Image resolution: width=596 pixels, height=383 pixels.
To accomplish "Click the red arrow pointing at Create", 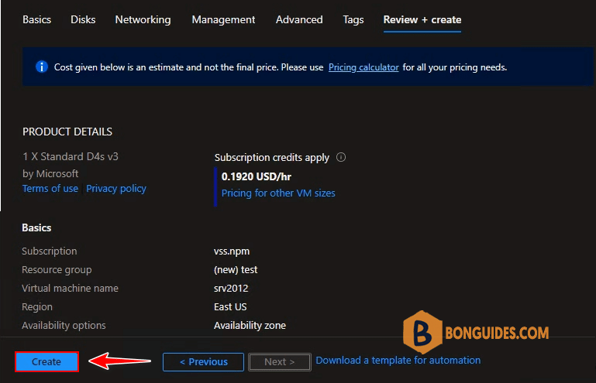I will click(x=120, y=361).
